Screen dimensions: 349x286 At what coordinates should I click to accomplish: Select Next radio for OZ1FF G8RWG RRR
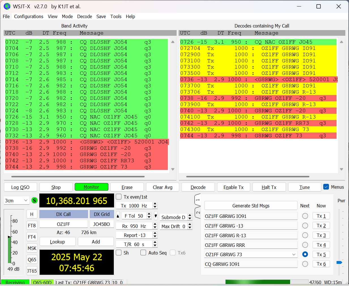point(305,245)
